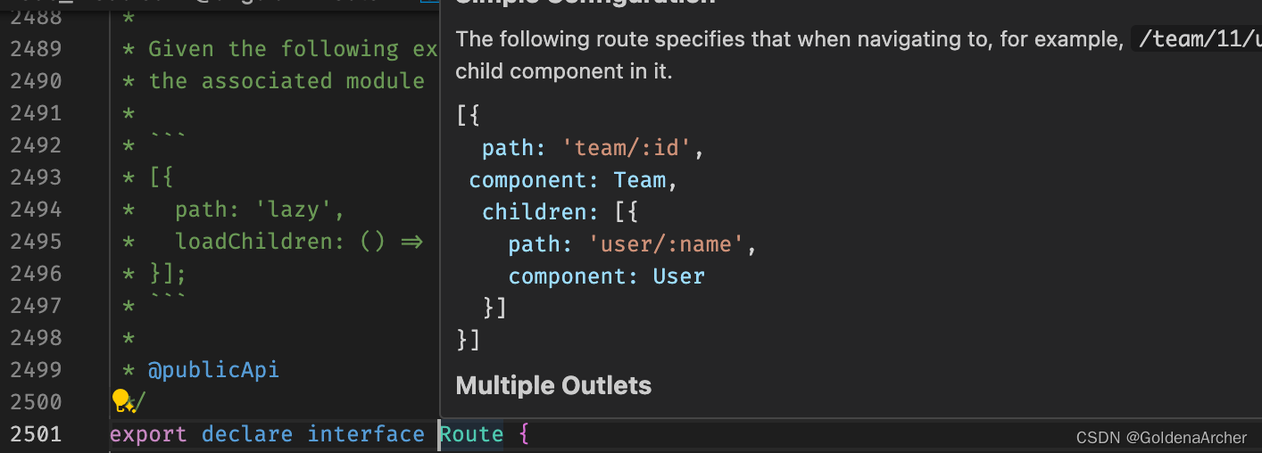This screenshot has width=1262, height=453.
Task: Click "path: 'lazy'," comment line
Action: [x=260, y=210]
